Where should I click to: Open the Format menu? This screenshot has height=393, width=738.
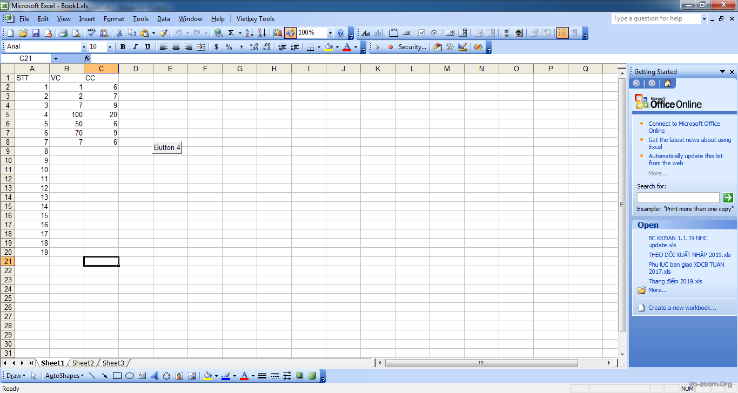(114, 19)
